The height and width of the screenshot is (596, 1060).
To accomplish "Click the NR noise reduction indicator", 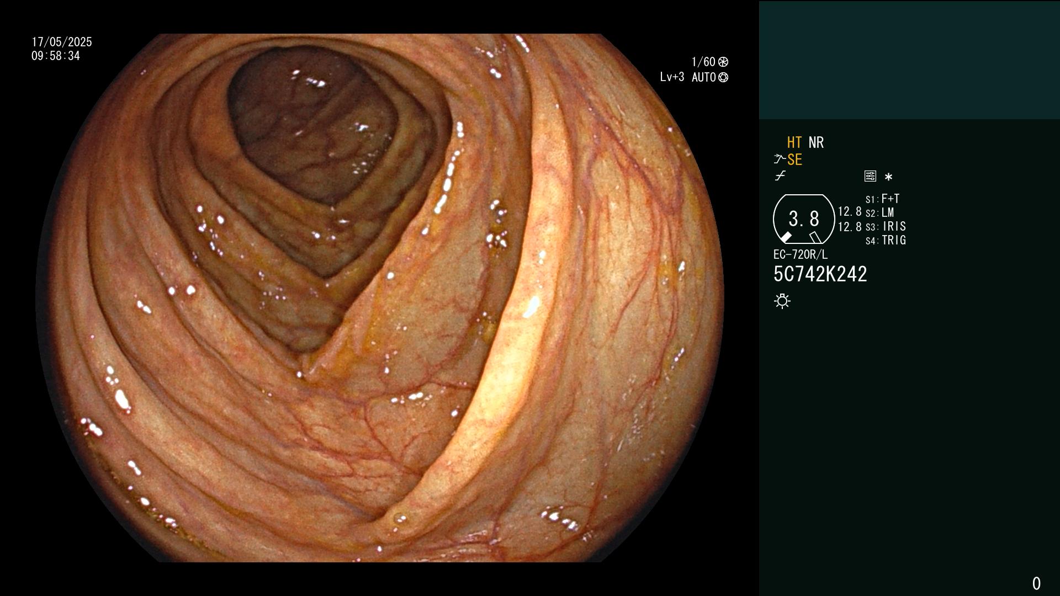I will [816, 142].
